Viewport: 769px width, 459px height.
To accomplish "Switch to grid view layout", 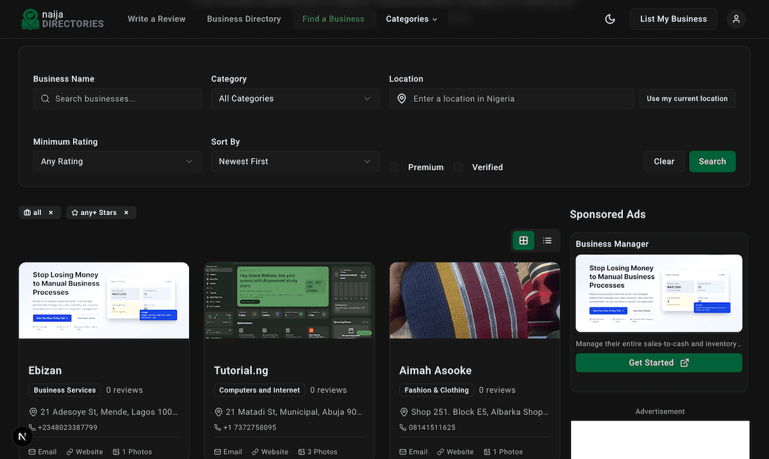I will [x=524, y=240].
